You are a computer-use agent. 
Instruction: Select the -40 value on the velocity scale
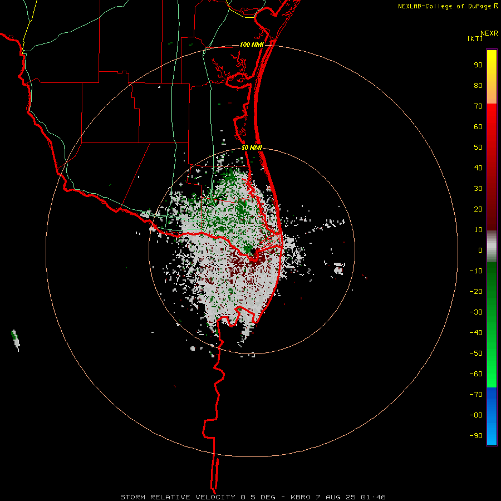476,333
